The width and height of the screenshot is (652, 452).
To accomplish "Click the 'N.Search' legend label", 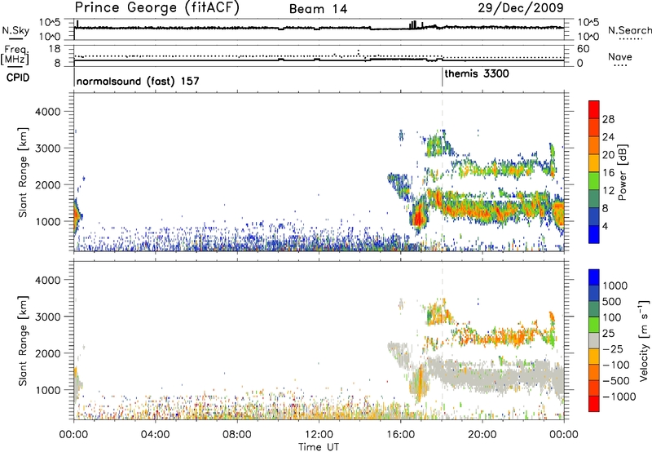I will coord(629,30).
